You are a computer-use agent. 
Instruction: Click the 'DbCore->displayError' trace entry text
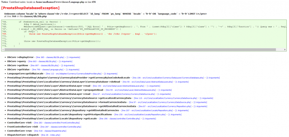(x=21, y=57)
